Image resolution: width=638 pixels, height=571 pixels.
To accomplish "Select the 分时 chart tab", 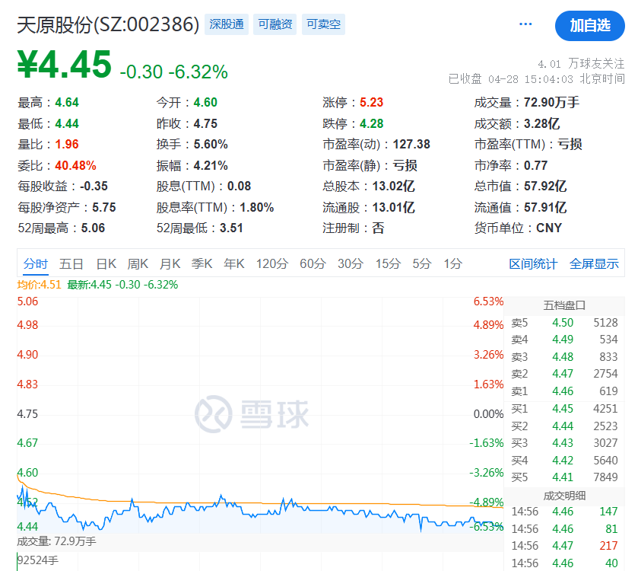I will [35, 264].
